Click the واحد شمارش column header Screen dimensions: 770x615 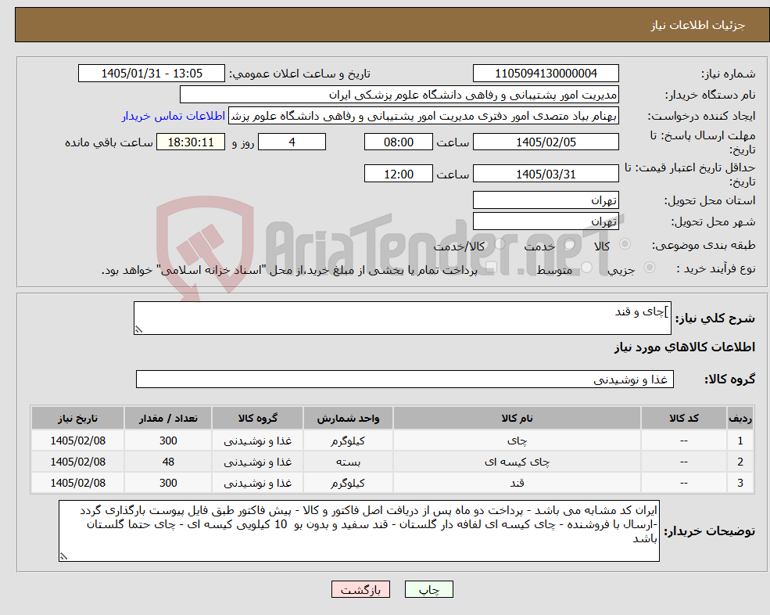[x=348, y=418]
